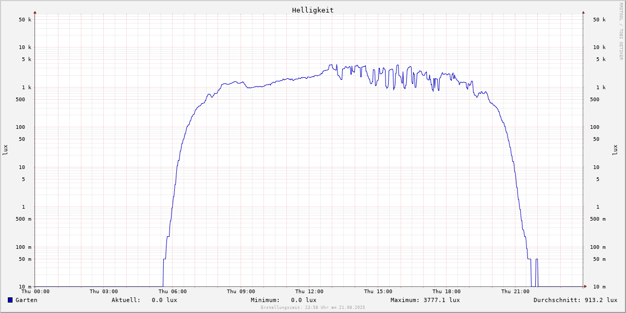Click the Thu 03:00 time axis label

[x=104, y=292]
